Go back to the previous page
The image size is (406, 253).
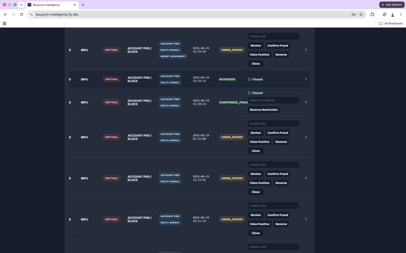(x=5, y=15)
